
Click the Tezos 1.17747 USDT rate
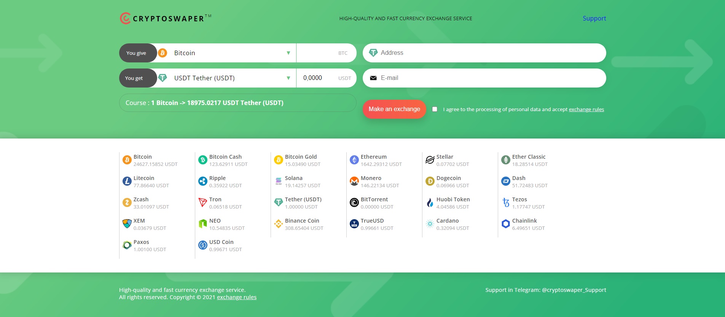[x=528, y=207]
